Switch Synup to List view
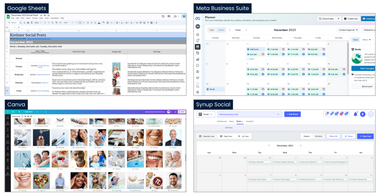 click(x=243, y=136)
